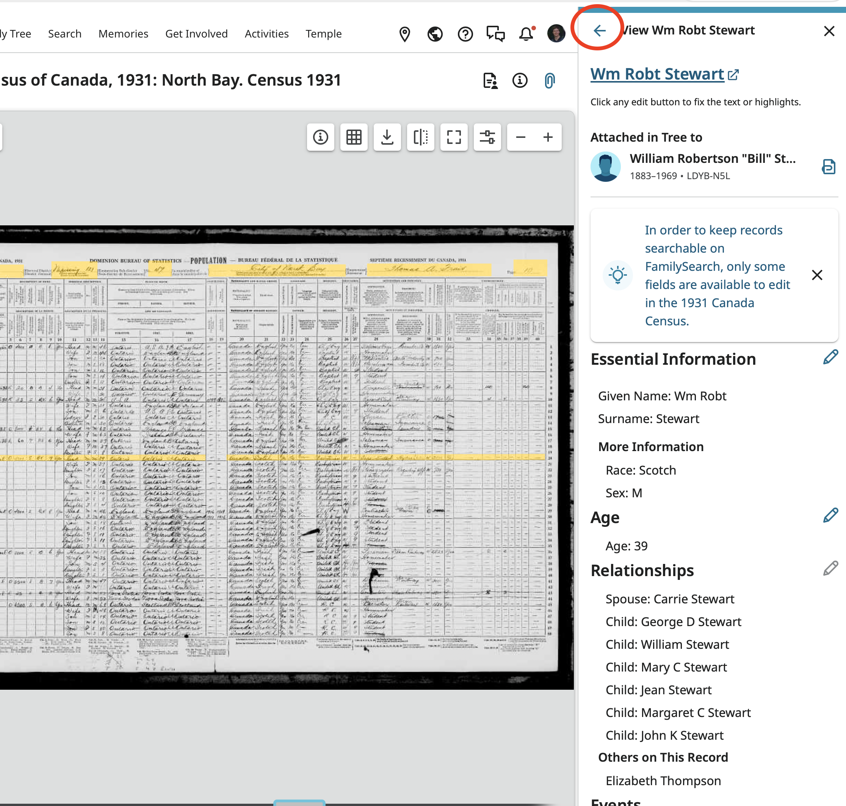Zoom out of the census image
This screenshot has width=846, height=806.
[x=520, y=137]
